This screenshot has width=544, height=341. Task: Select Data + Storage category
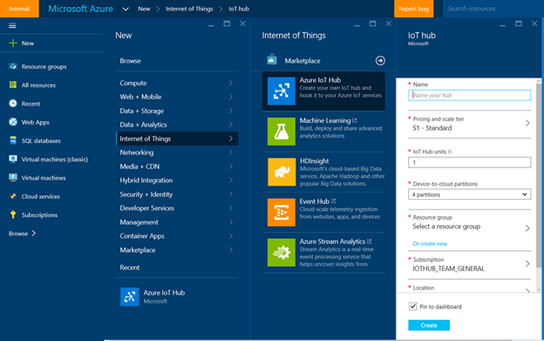tap(177, 111)
